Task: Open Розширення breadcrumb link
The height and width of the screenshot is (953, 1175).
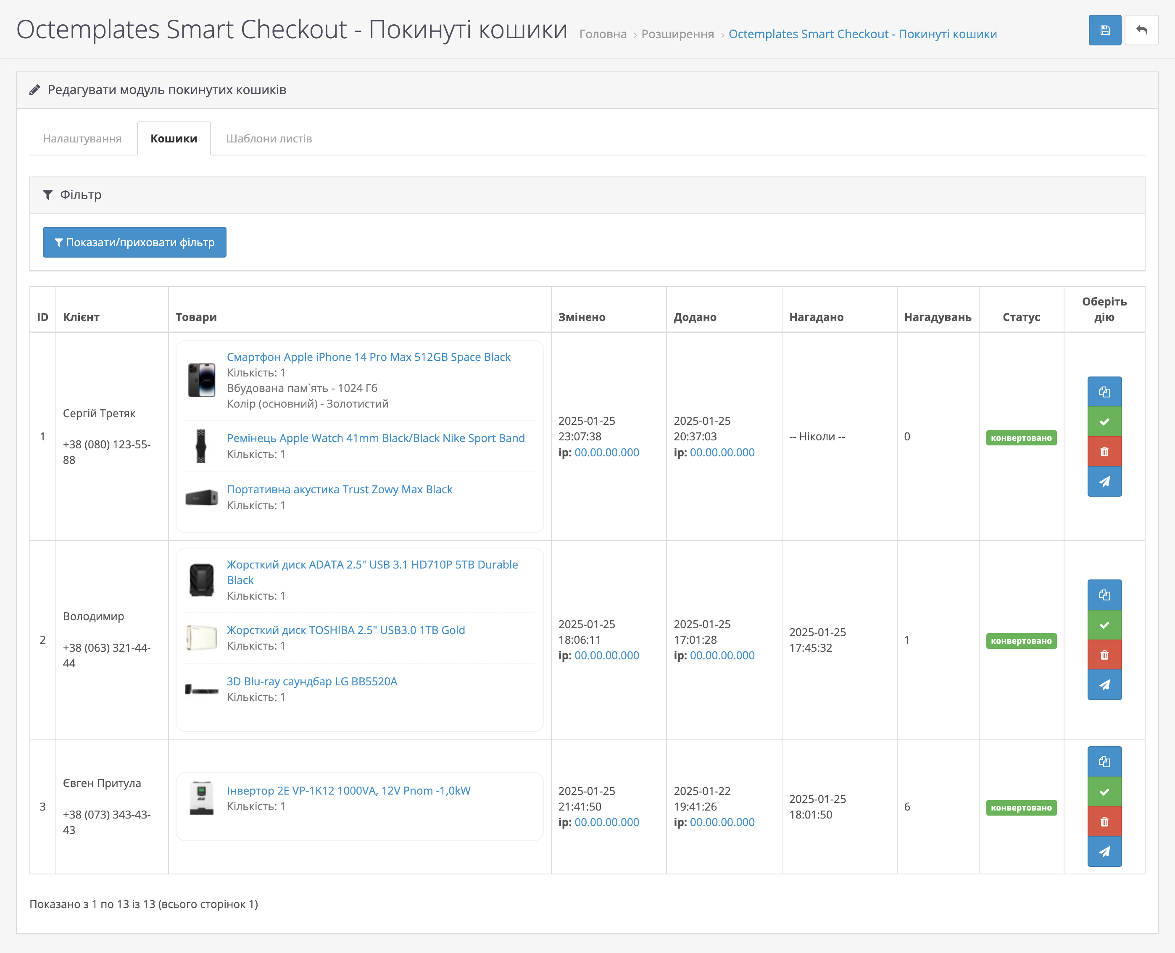Action: pyautogui.click(x=677, y=34)
